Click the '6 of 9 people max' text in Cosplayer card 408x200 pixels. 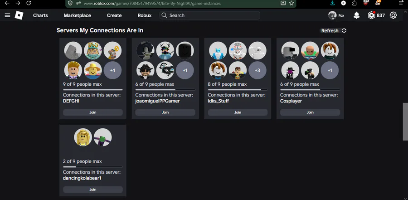click(x=300, y=84)
